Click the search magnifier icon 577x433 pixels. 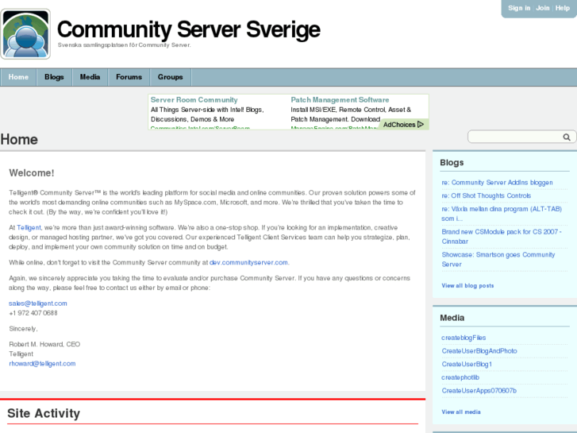click(567, 137)
